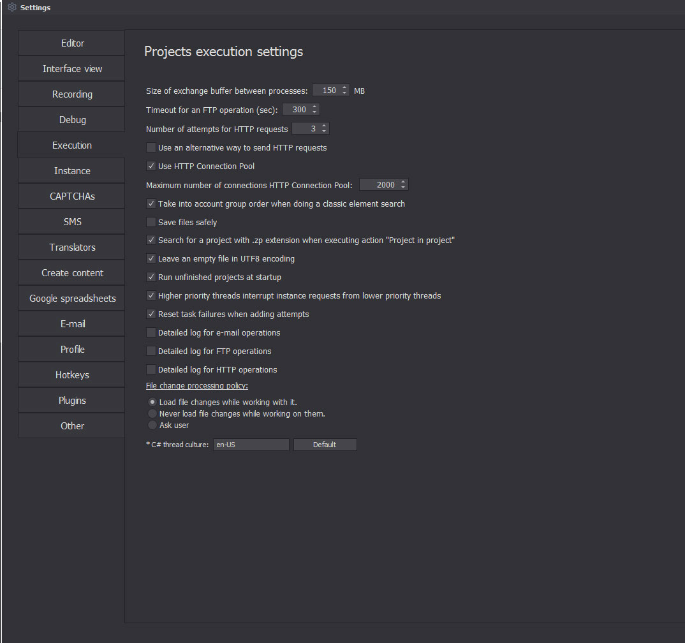Select Never load file changes radio option
This screenshot has height=643, width=685.
point(152,413)
